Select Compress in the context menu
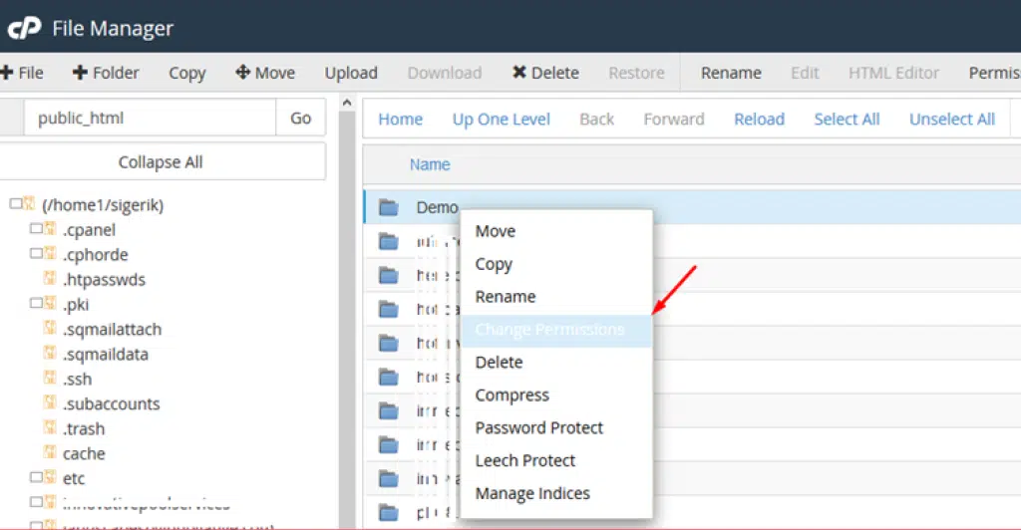 [x=511, y=396]
